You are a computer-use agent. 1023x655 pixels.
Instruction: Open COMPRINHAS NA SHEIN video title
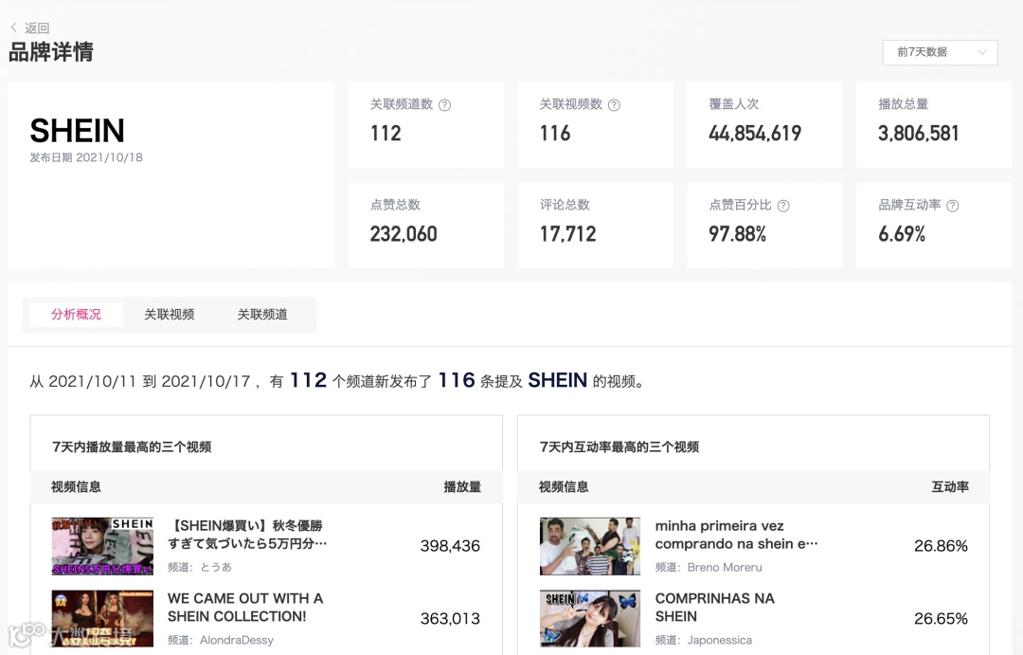[714, 608]
